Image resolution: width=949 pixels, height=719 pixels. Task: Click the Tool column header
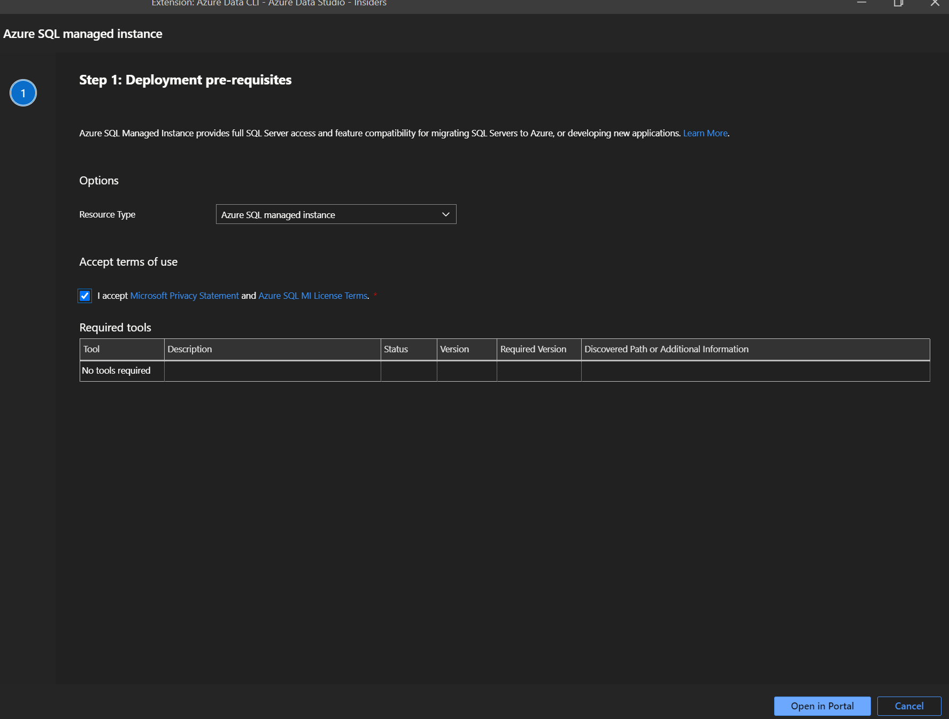coord(92,349)
